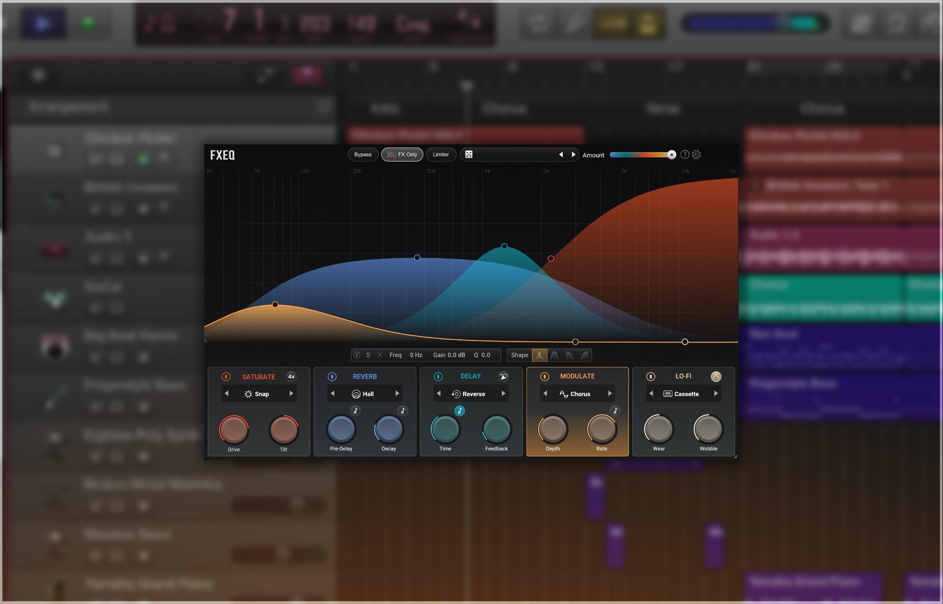Previous Reverb type arrow beside Hall
The width and height of the screenshot is (943, 604).
(x=333, y=394)
